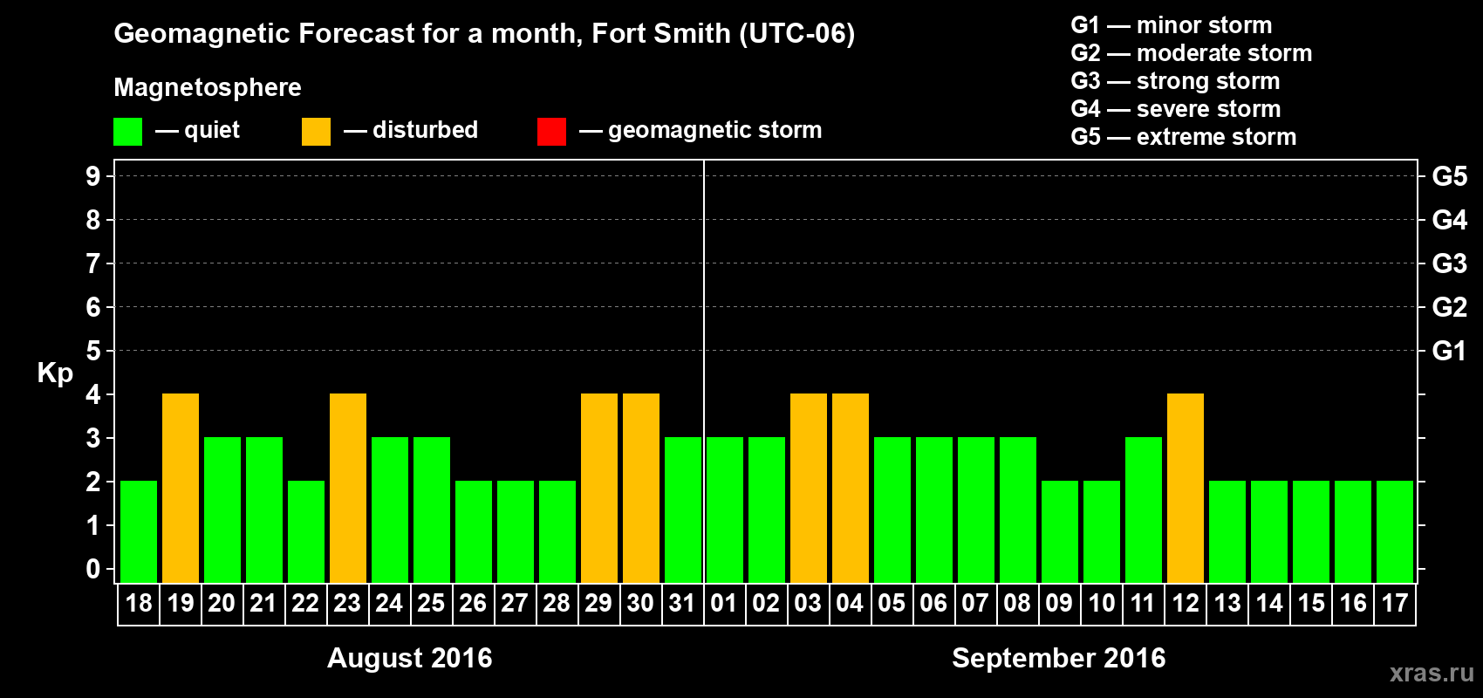The image size is (1483, 698).
Task: Click the bar for August 18
Action: pyautogui.click(x=139, y=531)
